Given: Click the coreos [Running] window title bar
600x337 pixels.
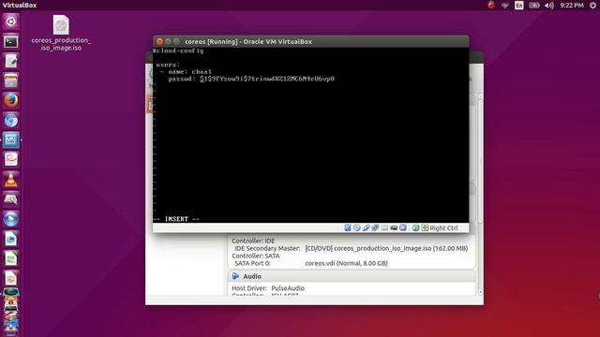Looking at the screenshot, I should [310, 41].
